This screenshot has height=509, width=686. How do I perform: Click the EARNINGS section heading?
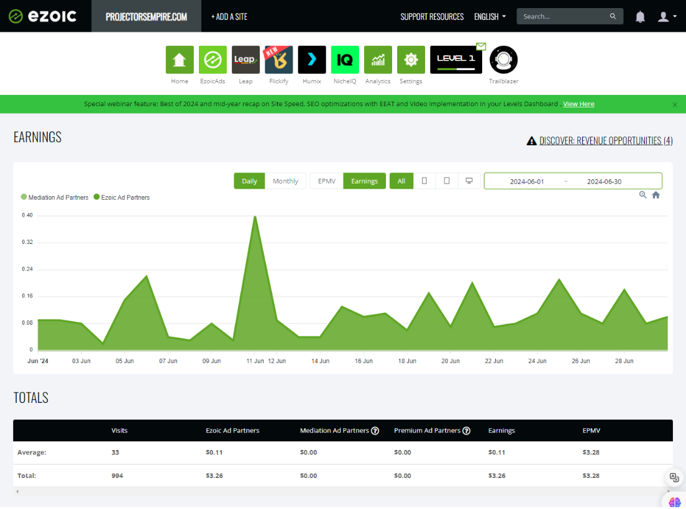tap(38, 137)
